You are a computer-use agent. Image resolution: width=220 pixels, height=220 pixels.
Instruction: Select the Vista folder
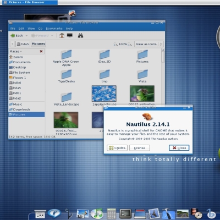(142, 76)
